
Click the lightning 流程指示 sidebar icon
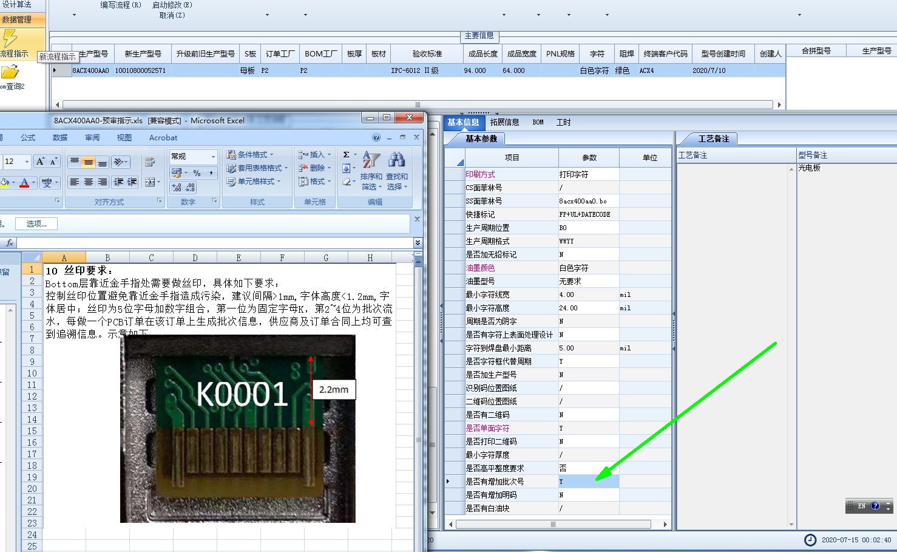click(x=10, y=39)
